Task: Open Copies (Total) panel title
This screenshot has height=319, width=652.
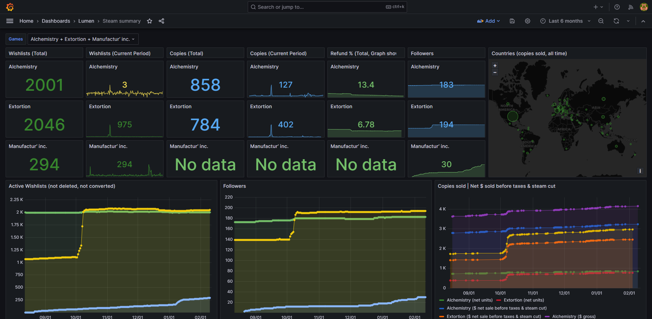Action: tap(187, 53)
